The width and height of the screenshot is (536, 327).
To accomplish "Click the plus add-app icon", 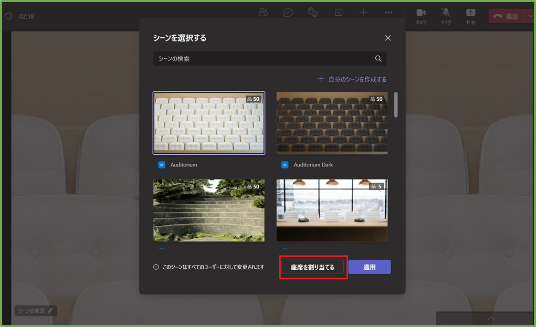I will (x=363, y=13).
